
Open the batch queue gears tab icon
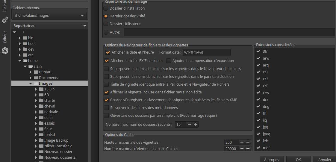[5, 21]
